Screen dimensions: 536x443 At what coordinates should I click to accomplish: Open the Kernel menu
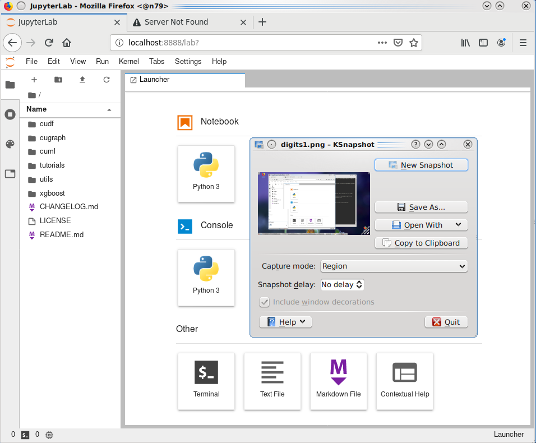click(x=128, y=62)
